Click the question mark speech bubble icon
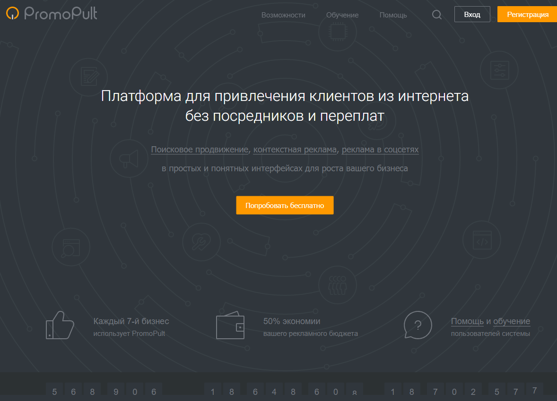Viewport: 557px width, 401px height. coord(418,325)
